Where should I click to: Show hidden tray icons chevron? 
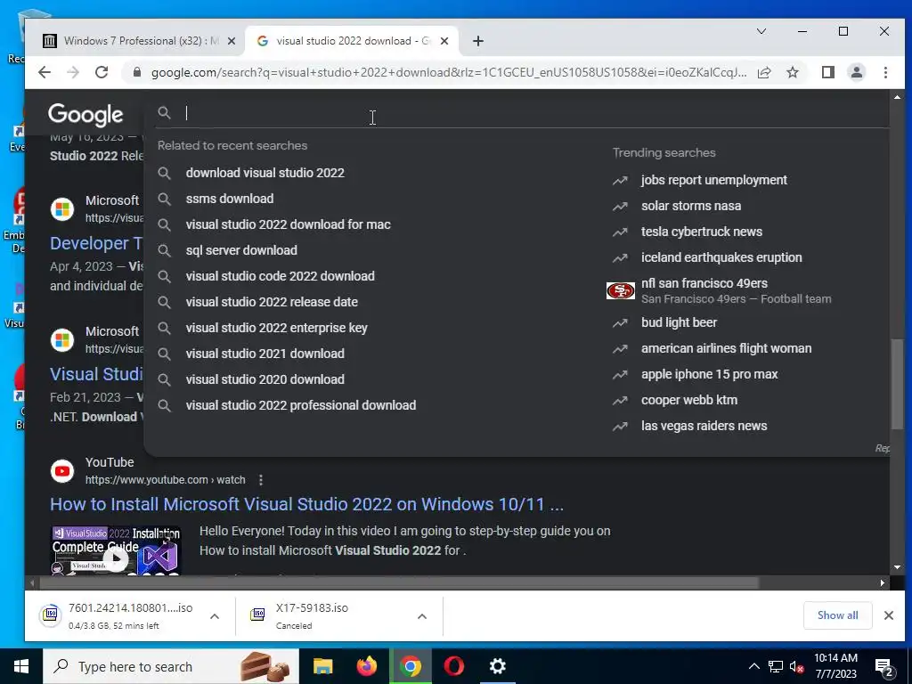coord(753,666)
